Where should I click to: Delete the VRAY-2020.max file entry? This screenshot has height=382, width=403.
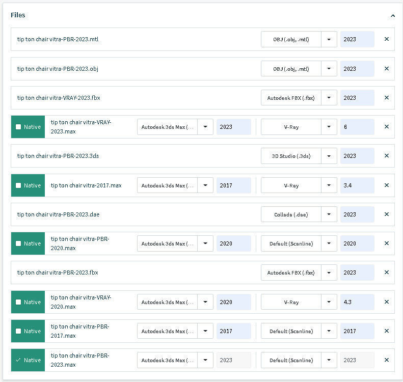(x=386, y=302)
